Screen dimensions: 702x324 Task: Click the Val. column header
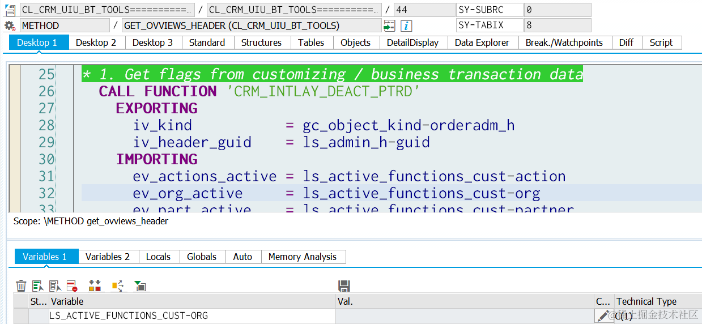465,301
